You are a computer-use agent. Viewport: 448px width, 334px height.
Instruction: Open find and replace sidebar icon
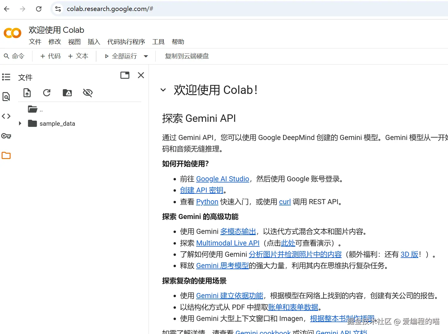pyautogui.click(x=6, y=97)
